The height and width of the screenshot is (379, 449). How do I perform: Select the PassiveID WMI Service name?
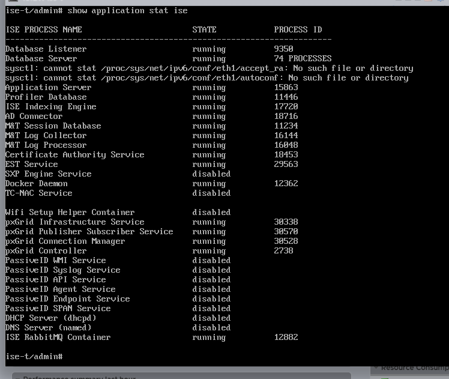[56, 261]
